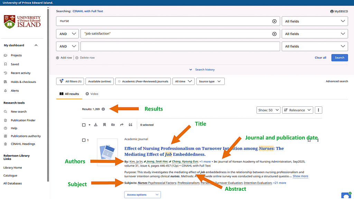Switch to the Video tab
The image size is (354, 199).
(x=92, y=94)
